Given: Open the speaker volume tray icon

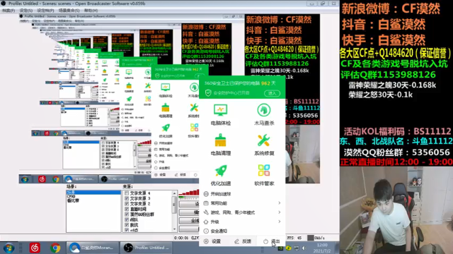Looking at the screenshot, I should point(304,248).
